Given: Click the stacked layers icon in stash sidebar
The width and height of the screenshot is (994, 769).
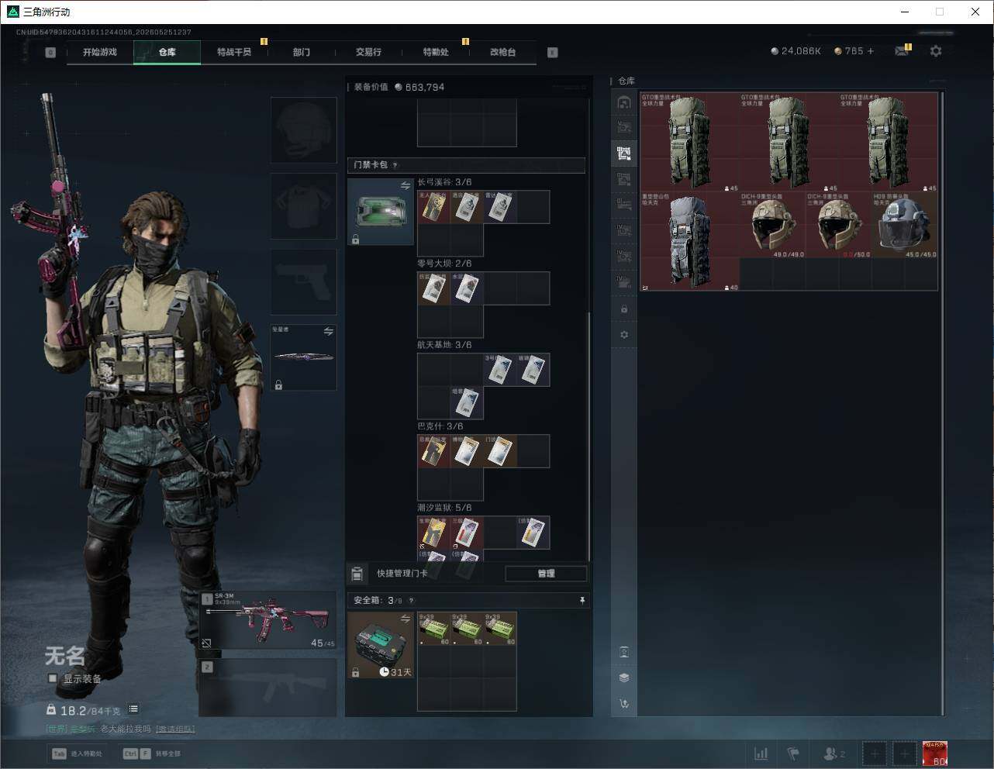Looking at the screenshot, I should coord(624,678).
